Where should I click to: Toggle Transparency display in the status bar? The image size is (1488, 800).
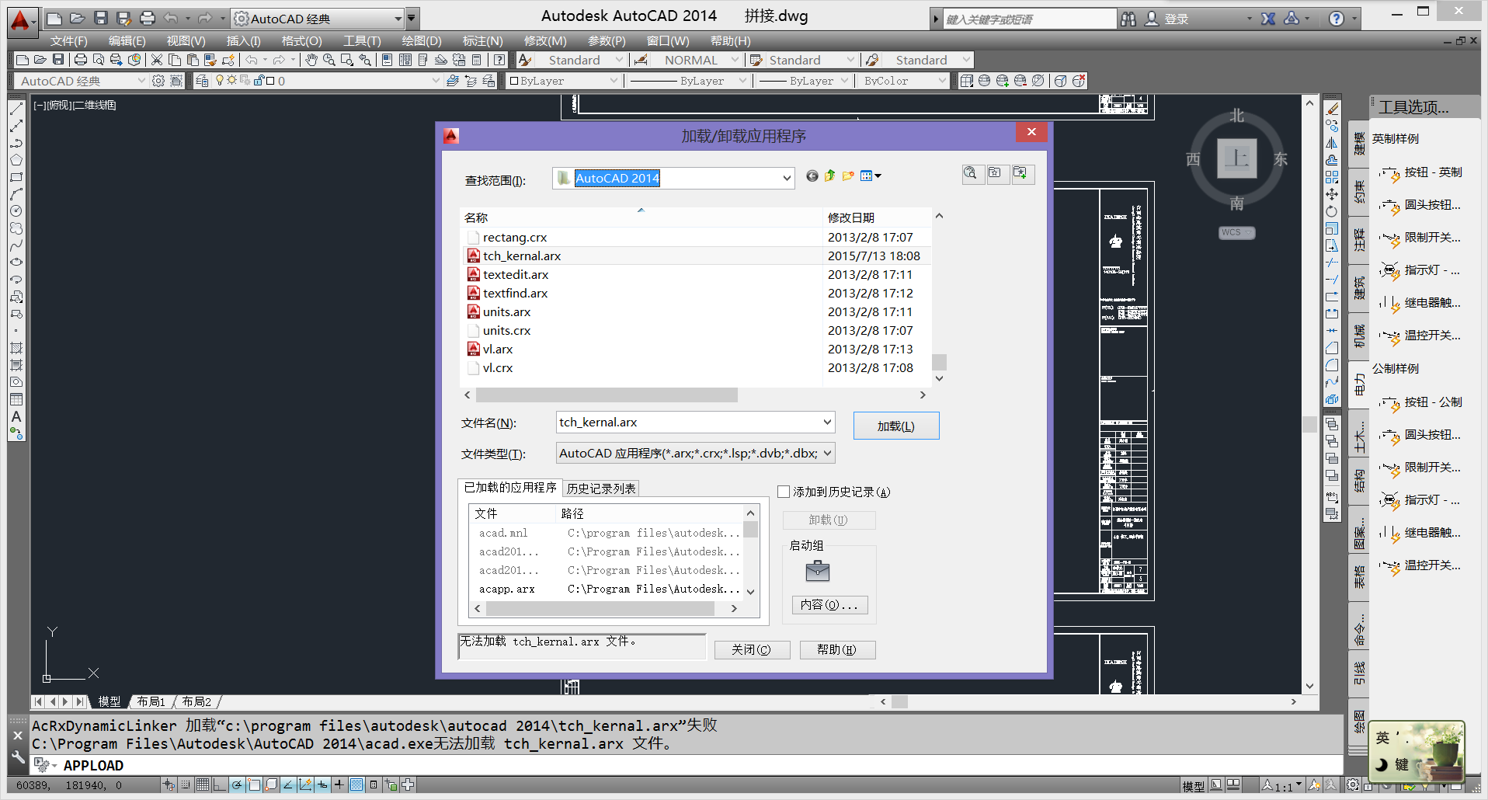(x=356, y=784)
